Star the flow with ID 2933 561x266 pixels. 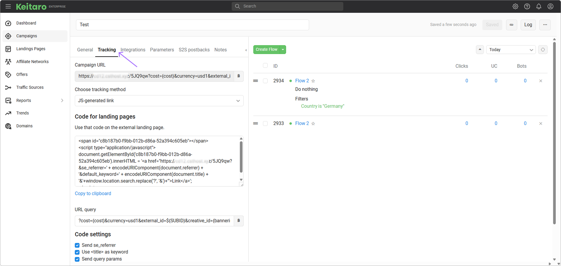point(313,124)
